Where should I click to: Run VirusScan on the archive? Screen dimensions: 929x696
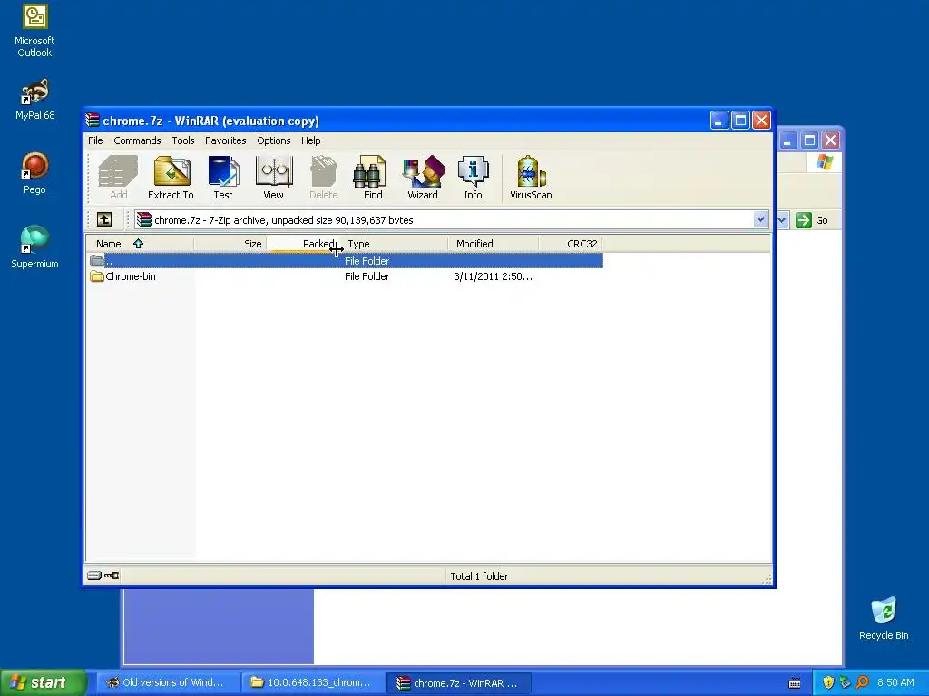531,177
